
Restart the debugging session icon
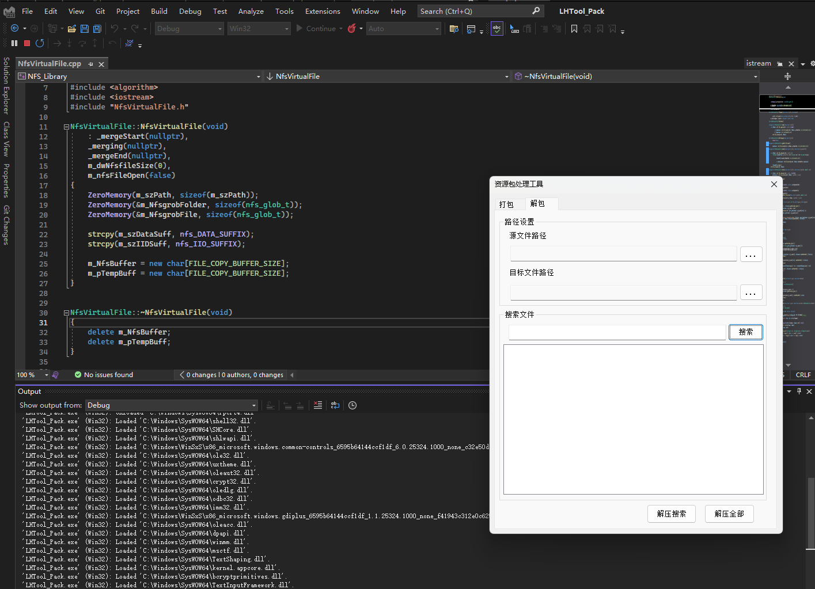40,43
